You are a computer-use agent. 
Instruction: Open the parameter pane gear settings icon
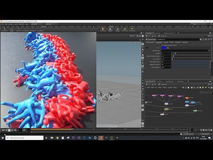pyautogui.click(x=201, y=40)
